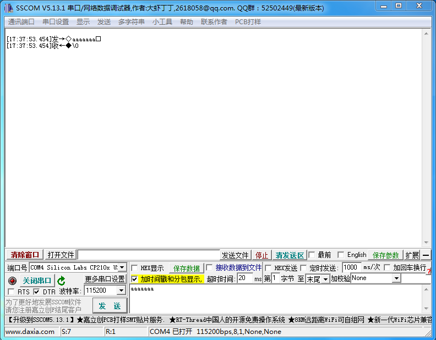Open the 小工具 menu
The image size is (436, 340).
[162, 22]
